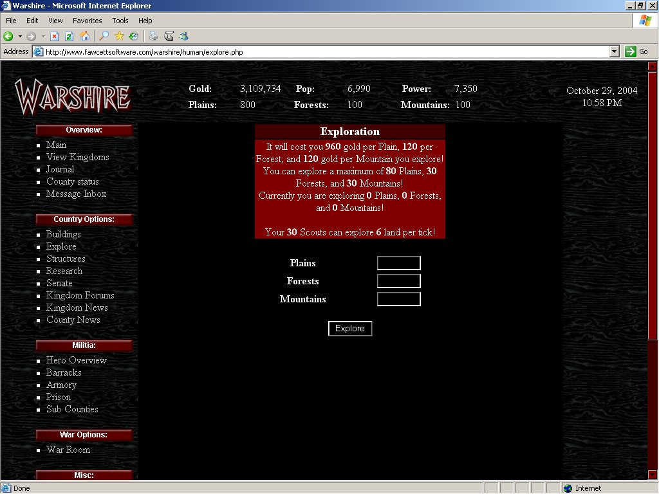Click the Back navigation arrow icon
The width and height of the screenshot is (659, 494).
pyautogui.click(x=8, y=36)
